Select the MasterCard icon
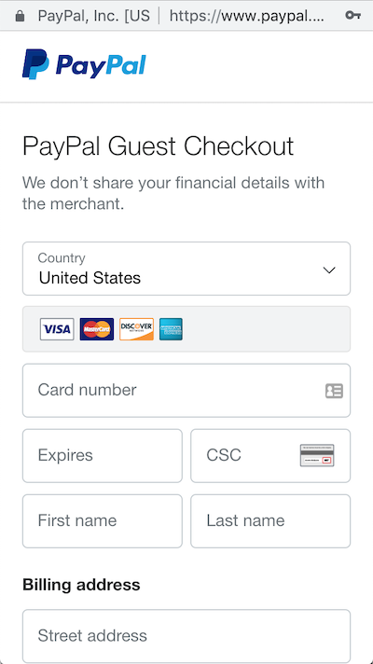The height and width of the screenshot is (664, 373). 97,329
